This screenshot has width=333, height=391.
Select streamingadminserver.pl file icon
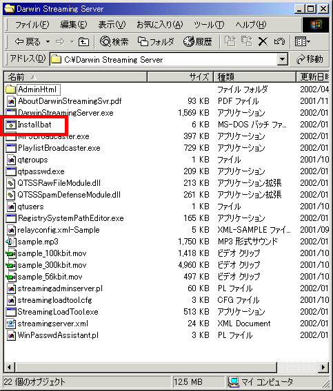[x=10, y=288]
